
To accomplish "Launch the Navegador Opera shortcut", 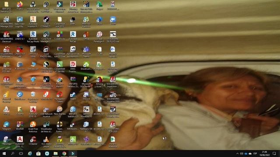I will click(59, 97).
